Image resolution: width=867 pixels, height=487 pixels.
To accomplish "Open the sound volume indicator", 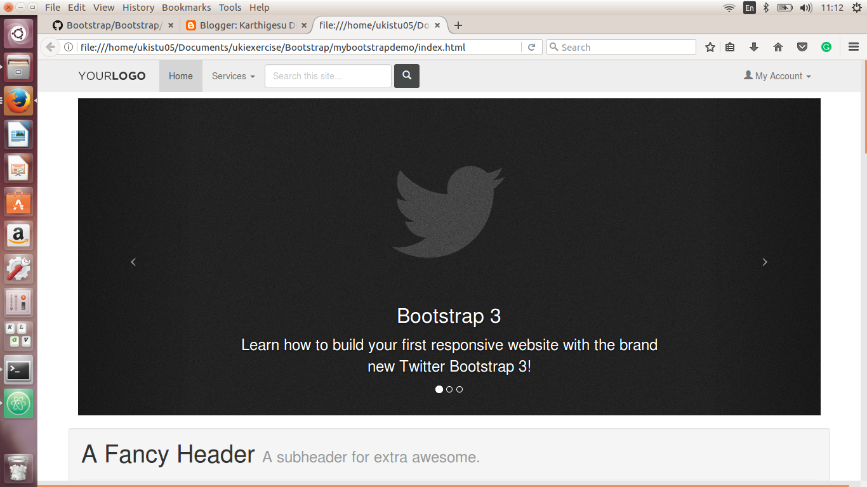I will pyautogui.click(x=805, y=8).
